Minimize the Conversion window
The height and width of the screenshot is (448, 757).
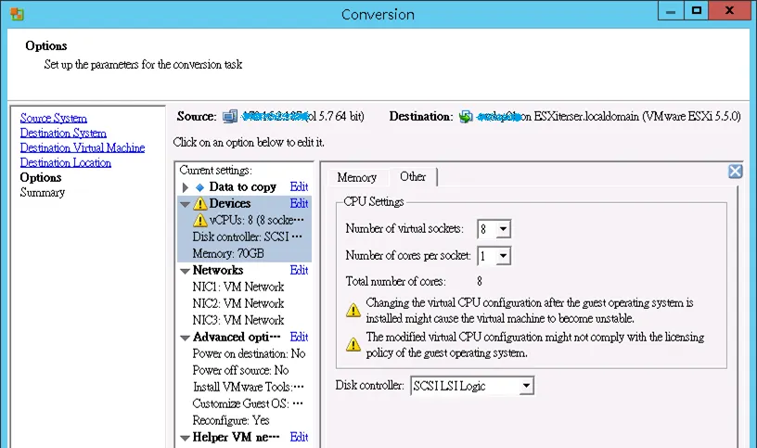point(671,10)
